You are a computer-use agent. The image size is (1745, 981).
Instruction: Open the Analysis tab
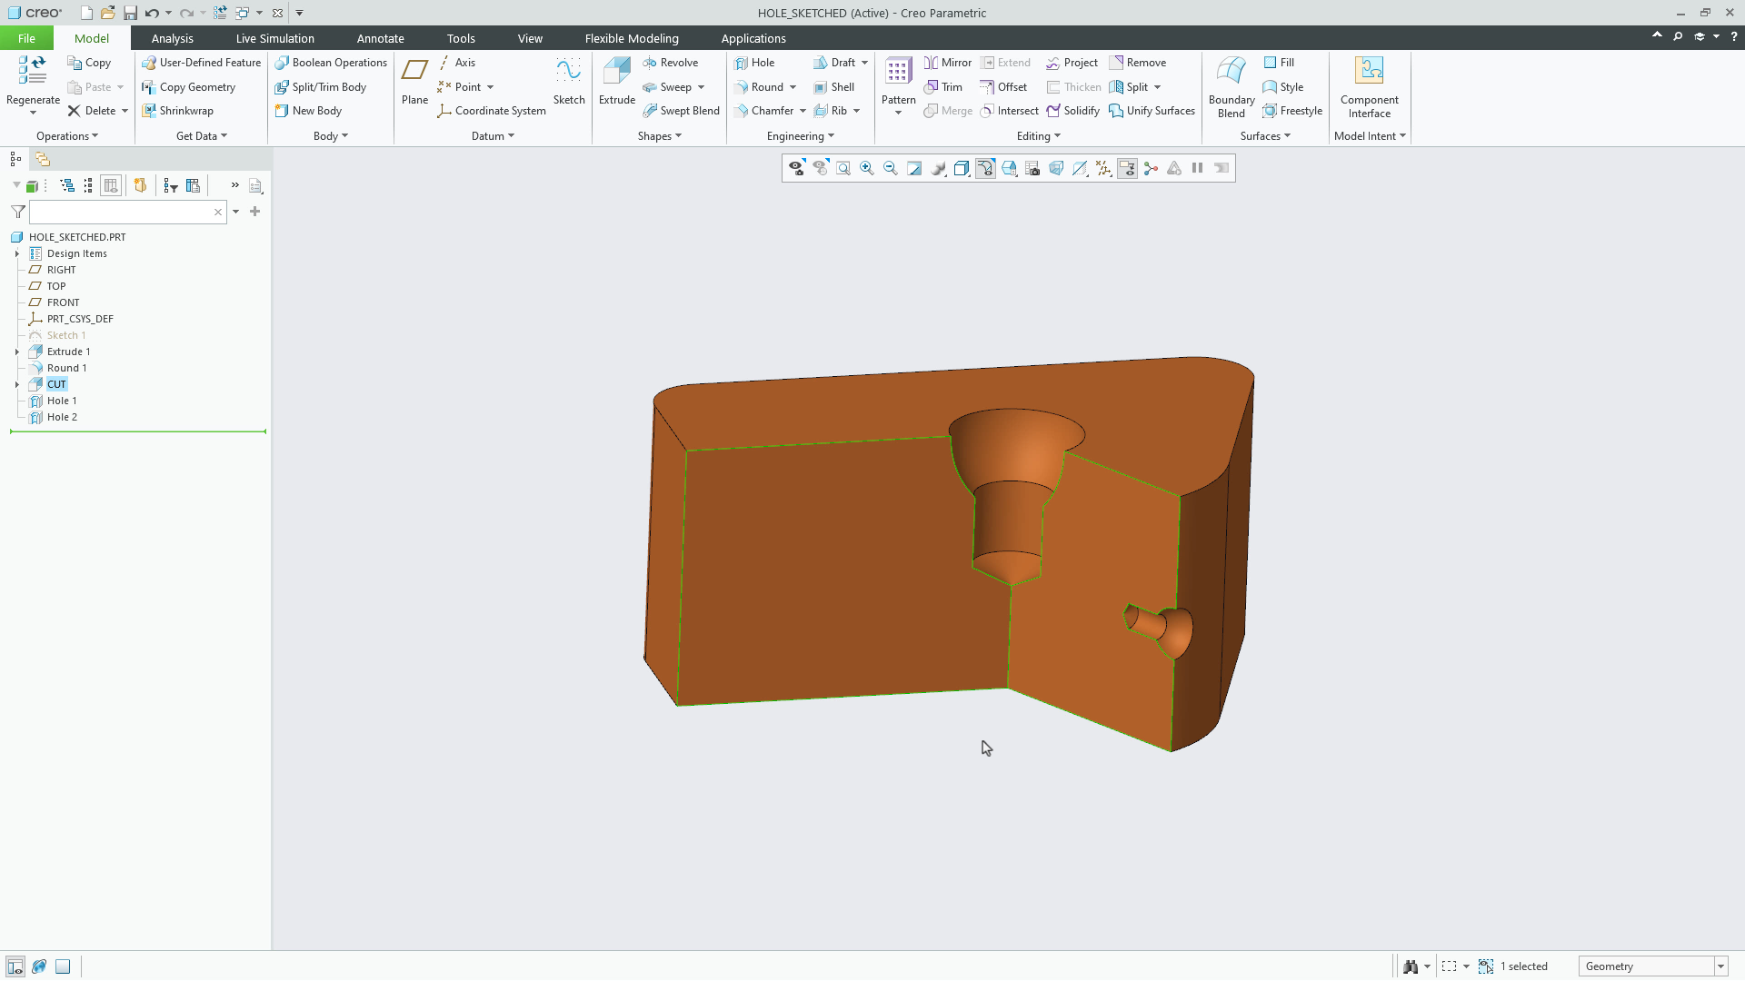pos(172,38)
